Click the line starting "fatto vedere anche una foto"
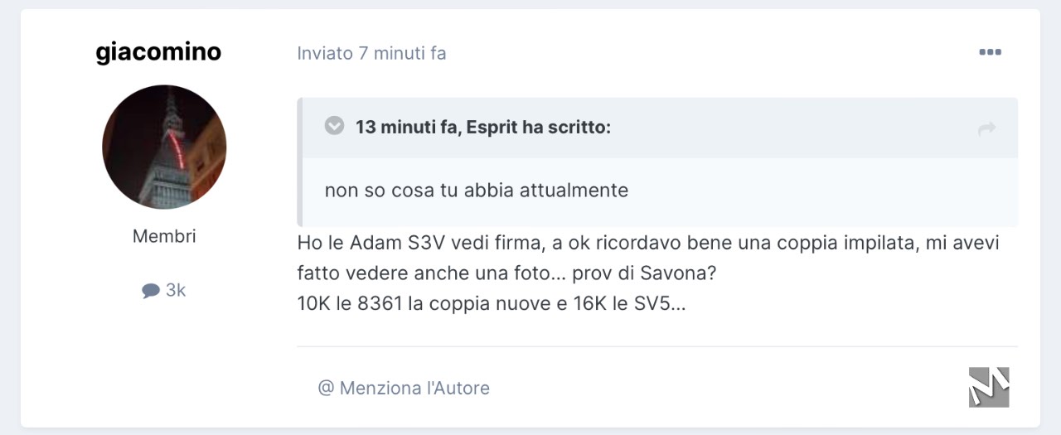This screenshot has height=435, width=1061. [x=506, y=273]
